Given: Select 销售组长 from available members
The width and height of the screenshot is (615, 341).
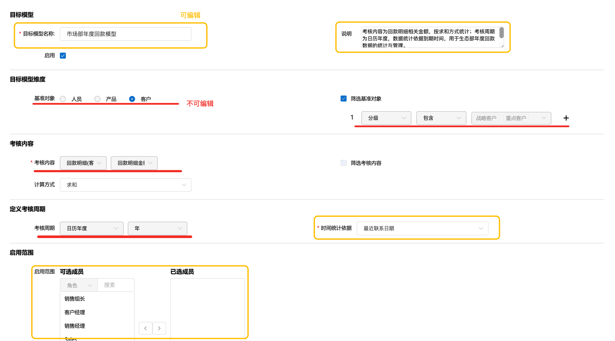Looking at the screenshot, I should tap(75, 299).
